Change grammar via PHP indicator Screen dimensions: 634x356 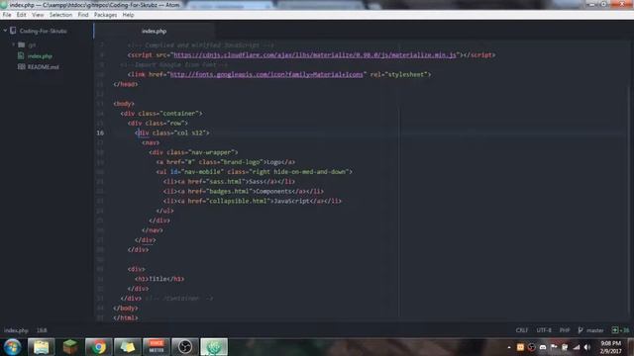[x=565, y=330]
